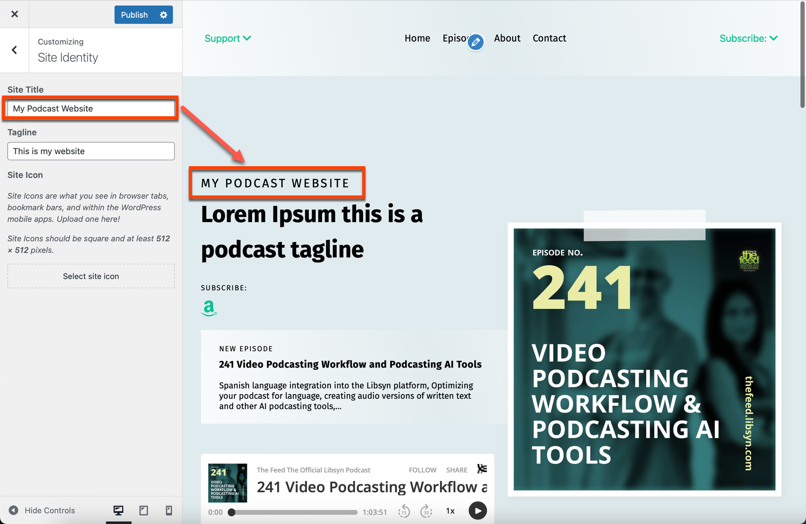
Task: Expand the Support dropdown menu
Action: pos(228,39)
